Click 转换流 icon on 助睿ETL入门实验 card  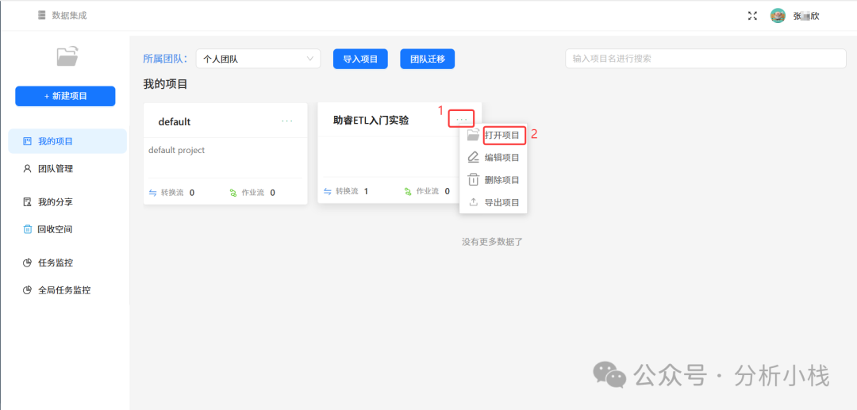pos(328,192)
